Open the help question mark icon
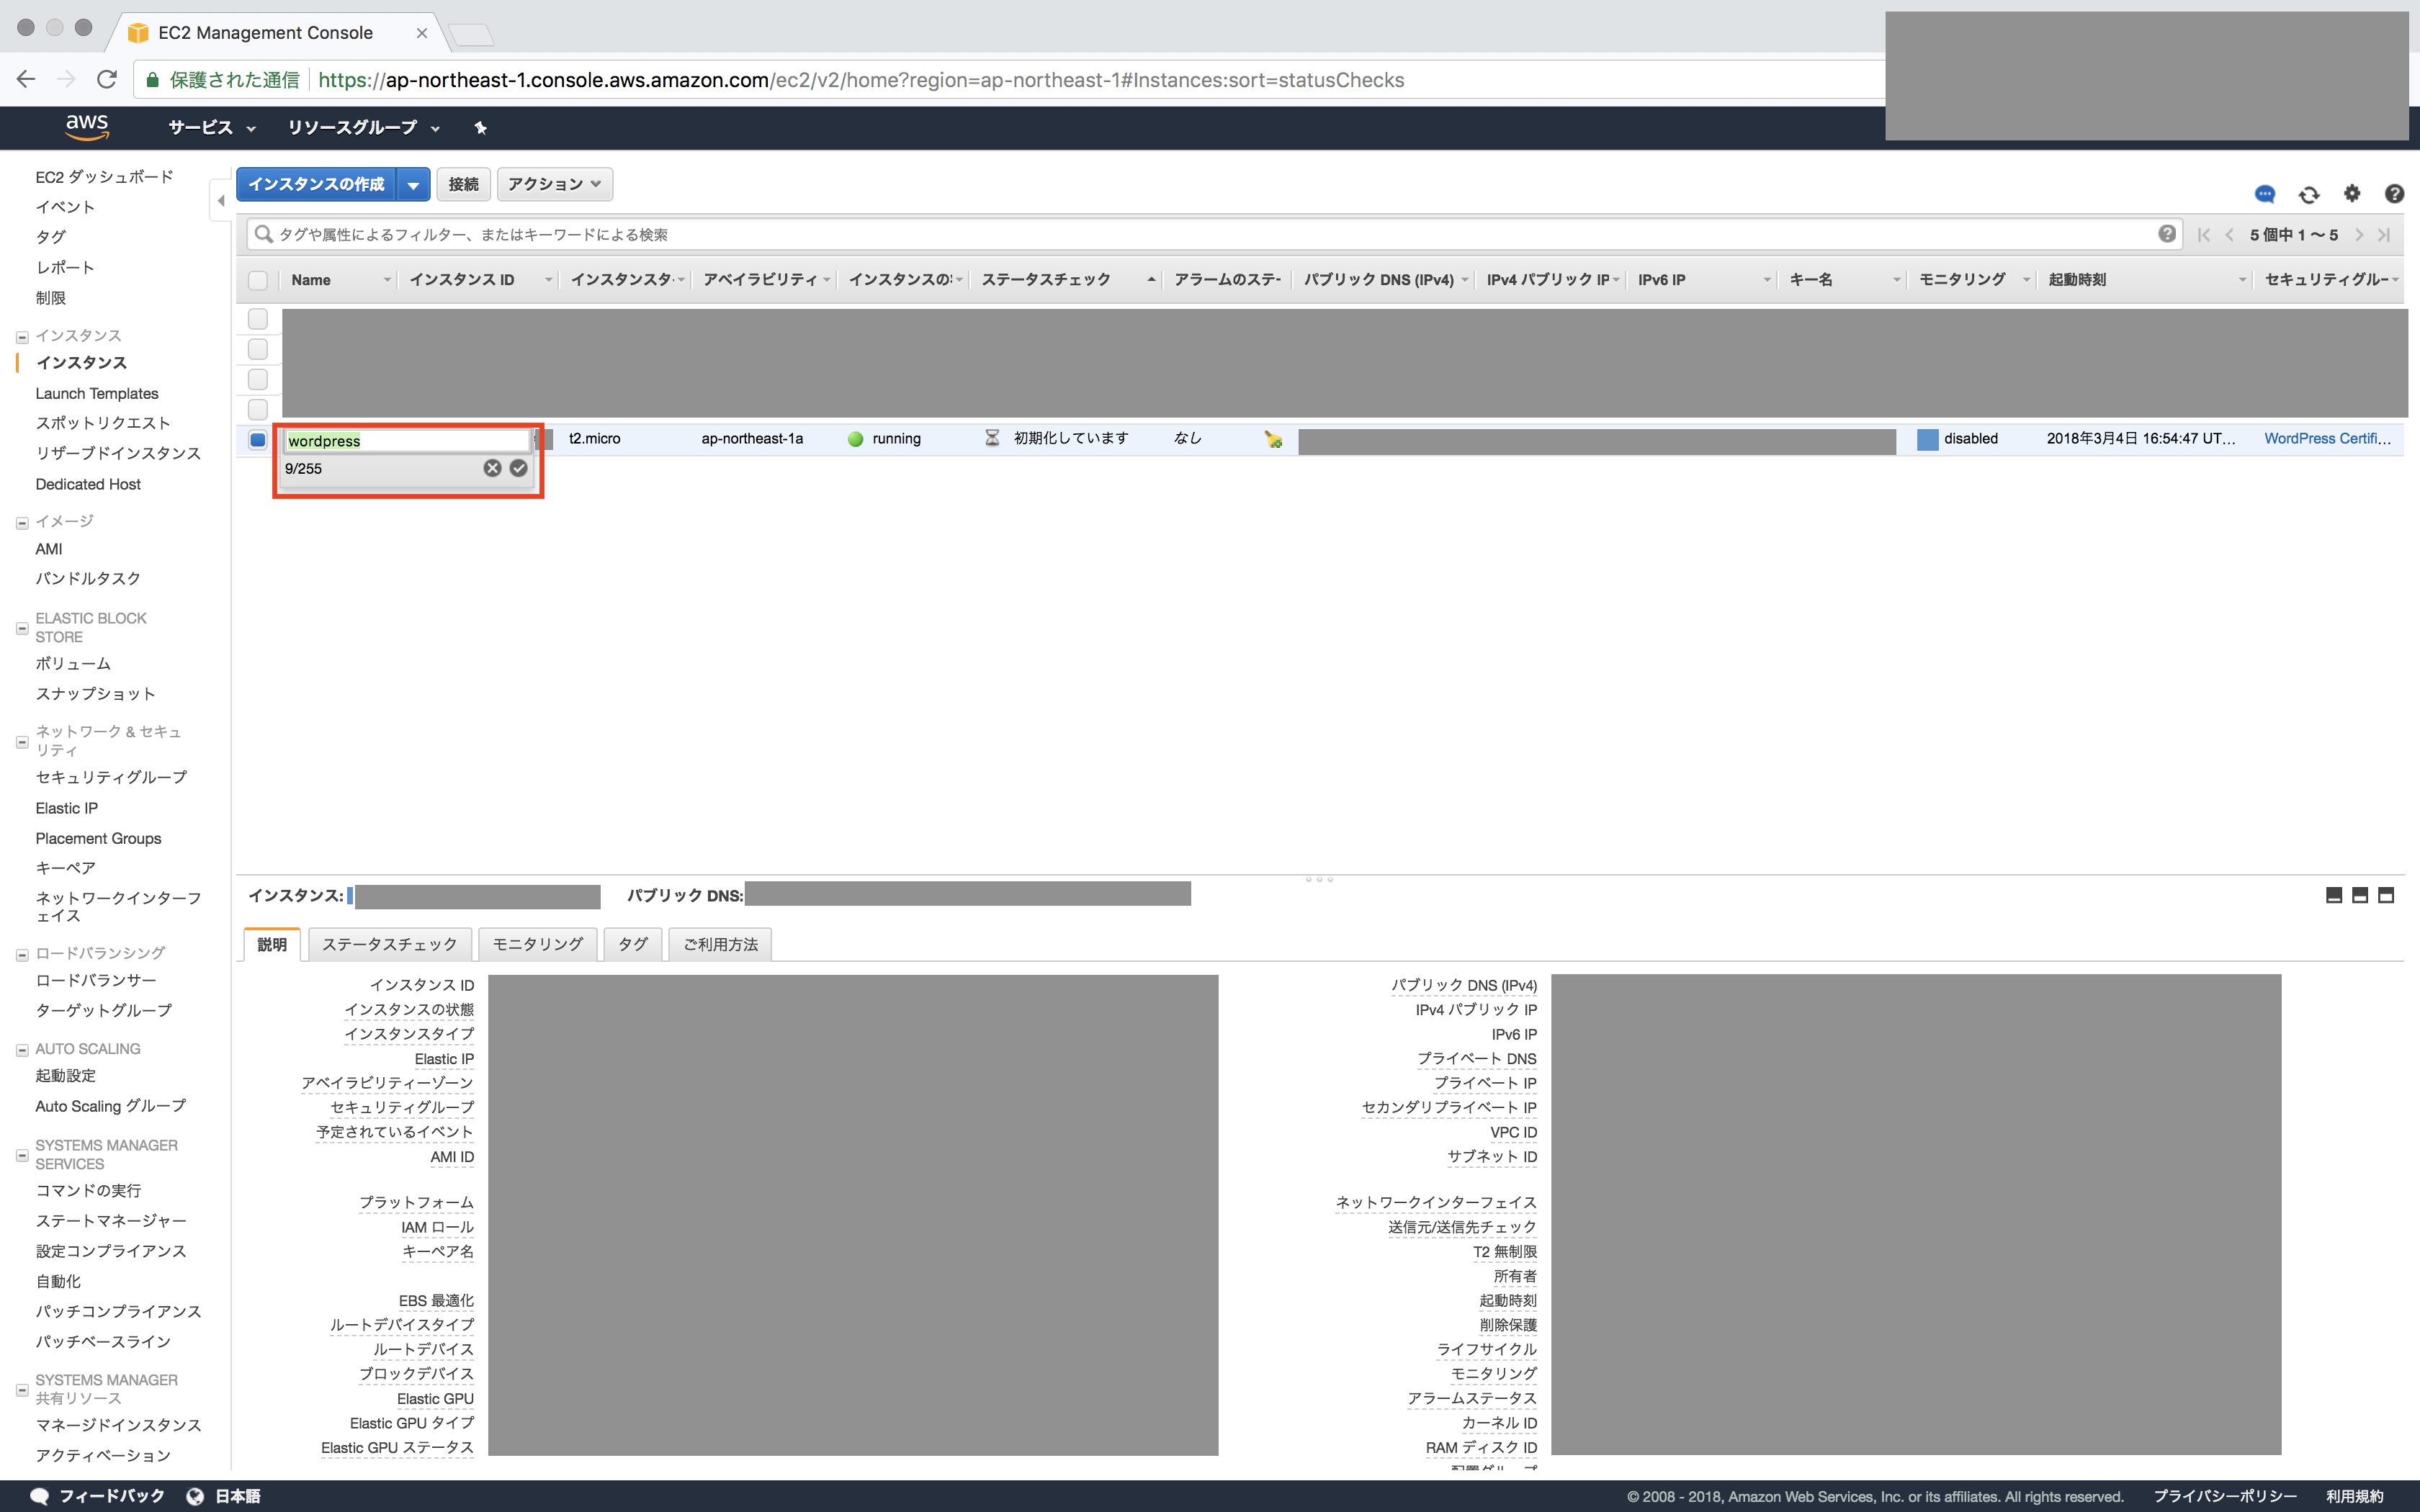 (2394, 194)
